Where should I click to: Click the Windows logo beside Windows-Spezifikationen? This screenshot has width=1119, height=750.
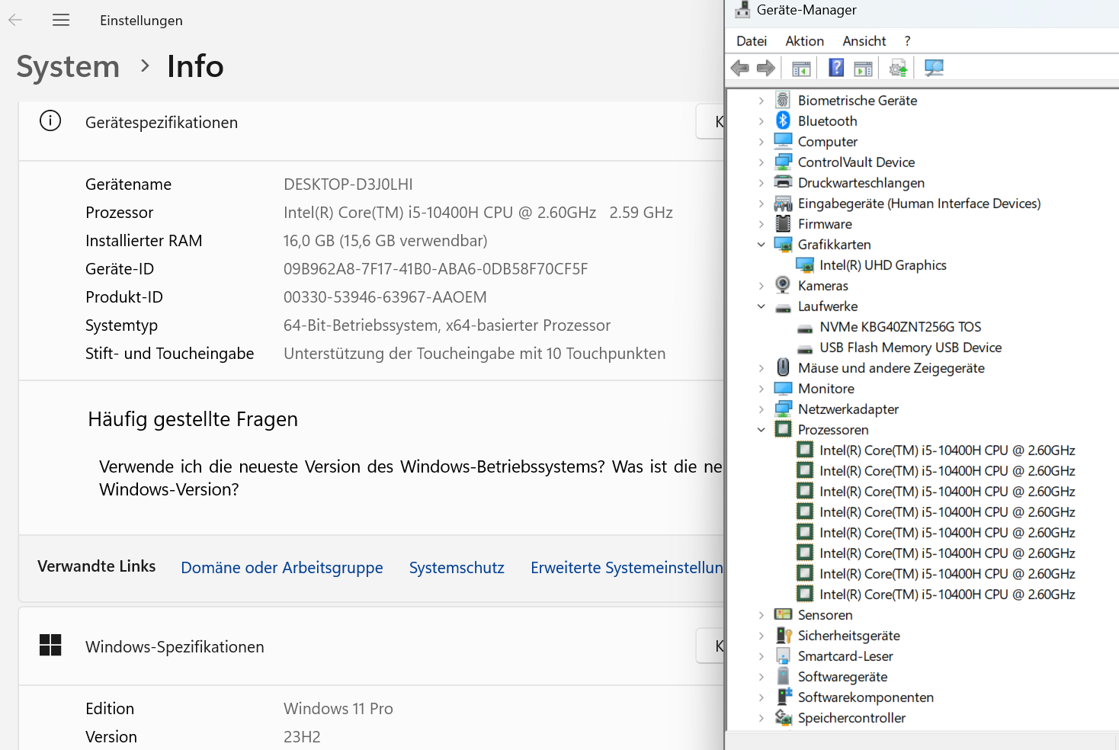tap(50, 646)
